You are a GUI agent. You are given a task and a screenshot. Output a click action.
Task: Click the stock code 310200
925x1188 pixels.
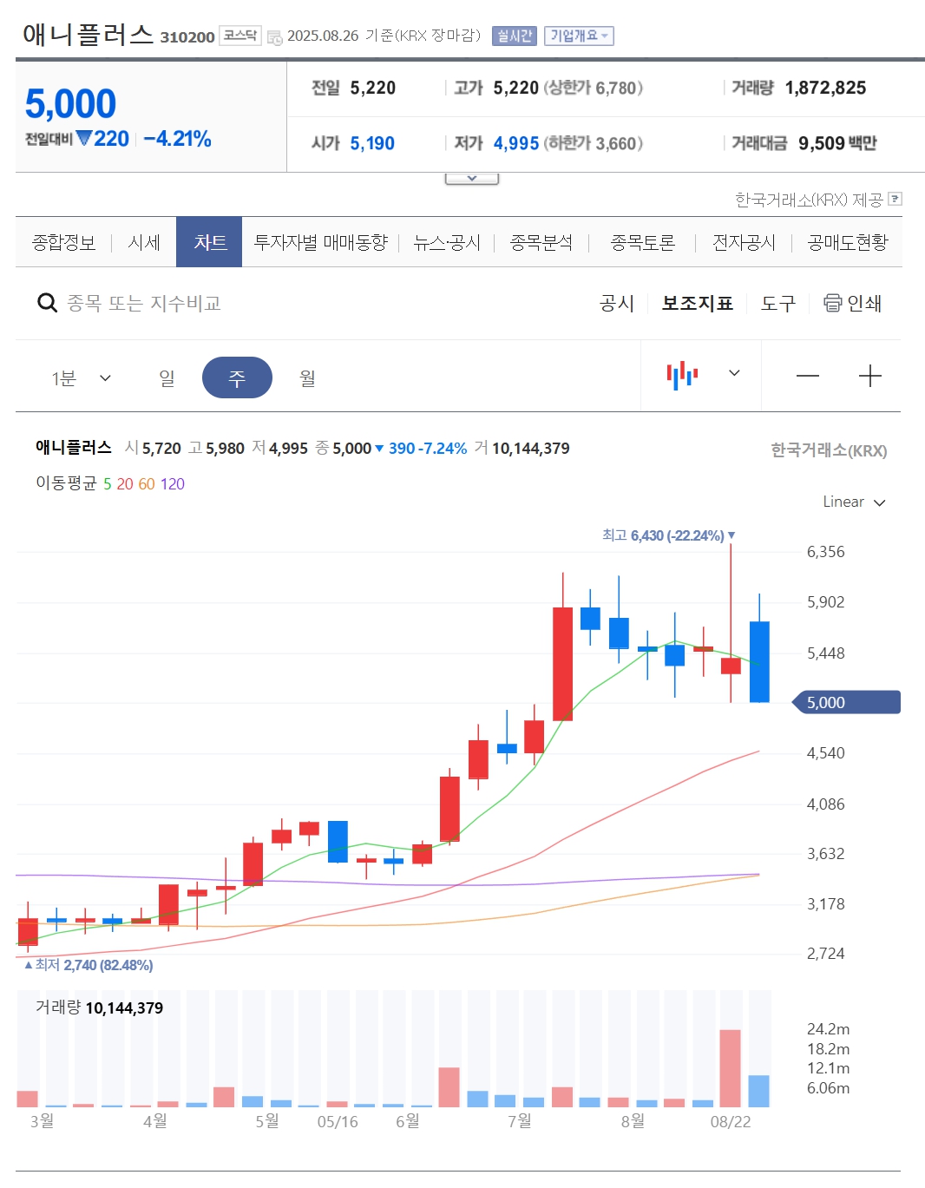187,36
